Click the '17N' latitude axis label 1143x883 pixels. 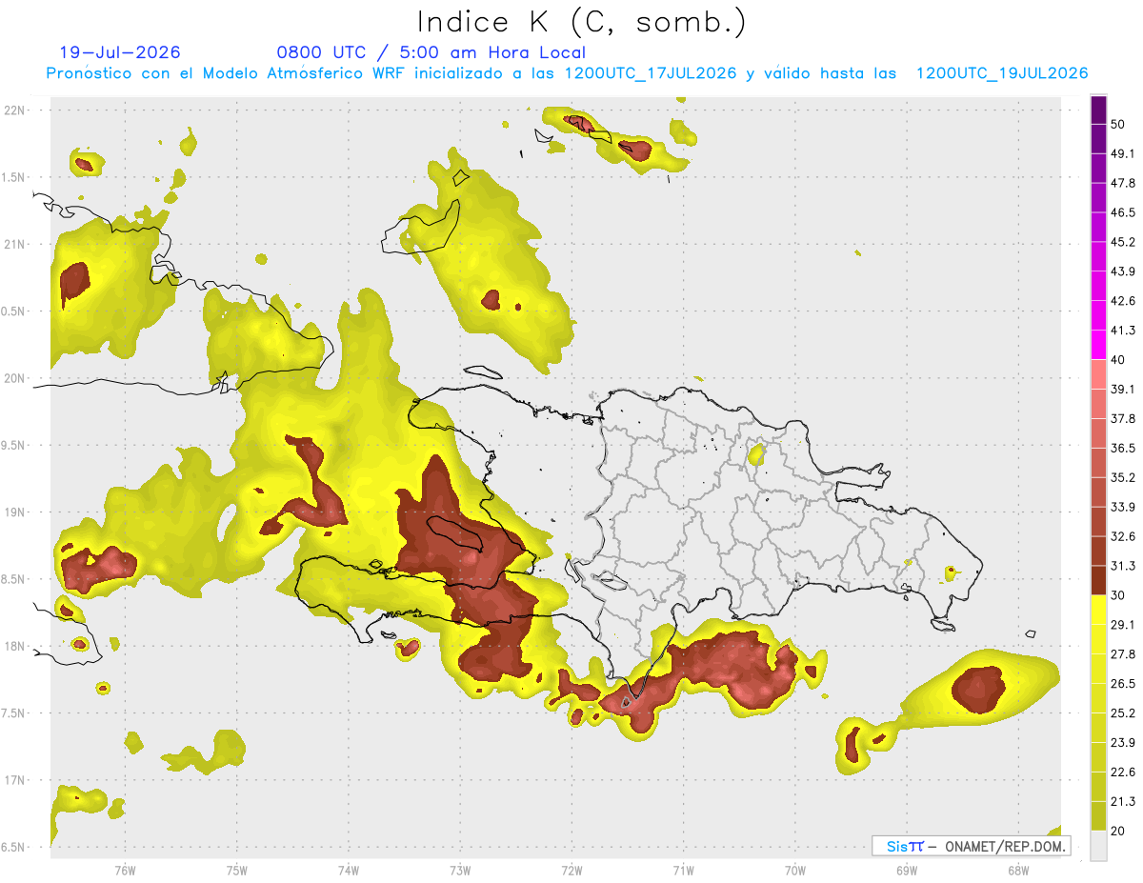coord(15,780)
